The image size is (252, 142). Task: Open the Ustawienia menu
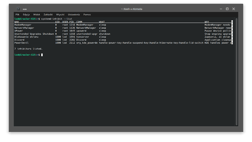click(74, 15)
